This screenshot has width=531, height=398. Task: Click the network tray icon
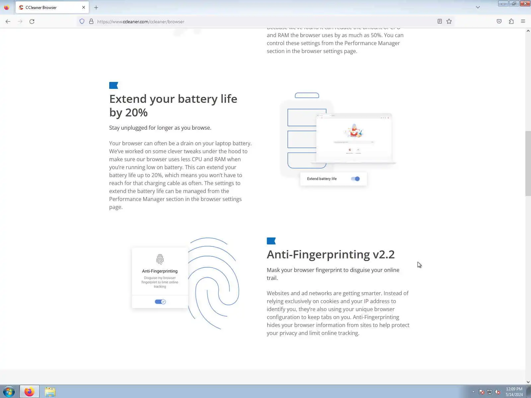(x=490, y=392)
